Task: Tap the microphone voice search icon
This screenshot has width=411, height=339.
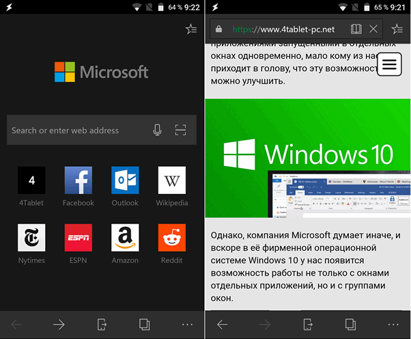Action: pyautogui.click(x=157, y=130)
